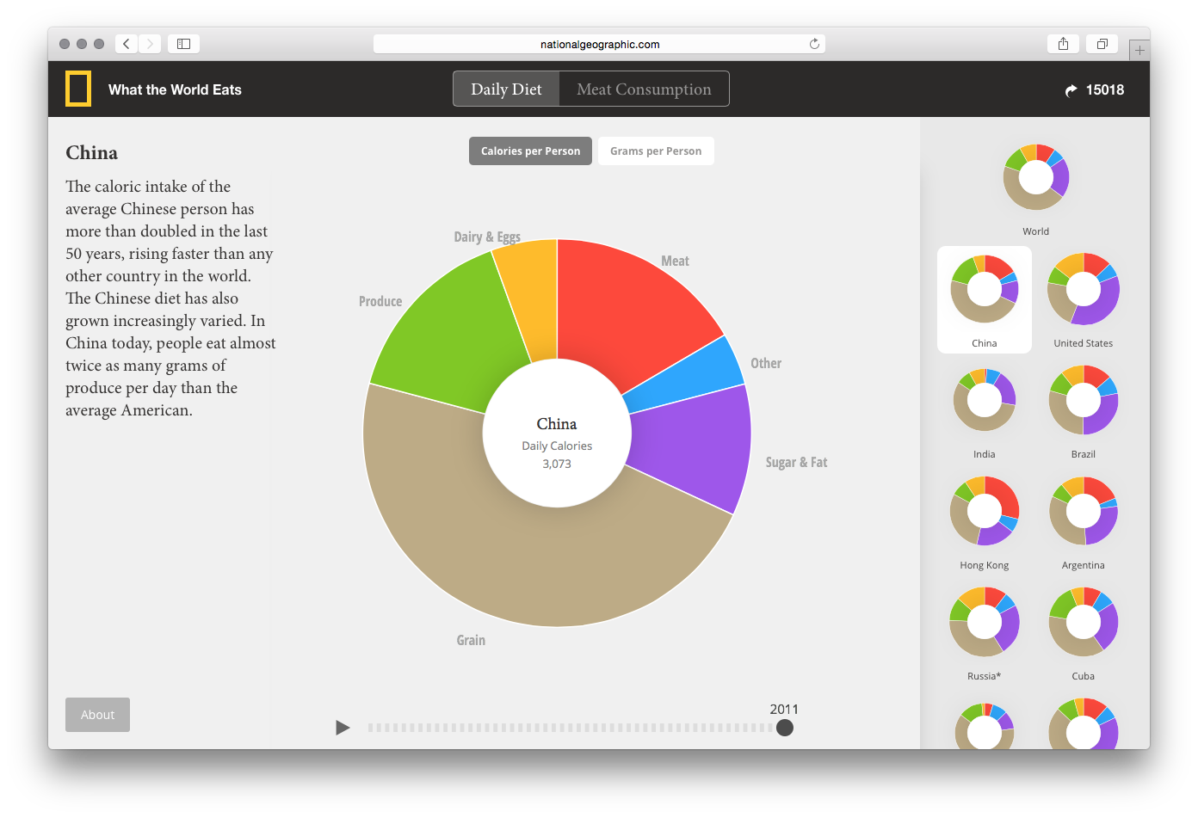This screenshot has width=1198, height=818.
Task: Open the About panel
Action: (97, 715)
